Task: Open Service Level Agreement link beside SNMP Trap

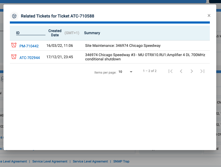Action: pos(90,161)
